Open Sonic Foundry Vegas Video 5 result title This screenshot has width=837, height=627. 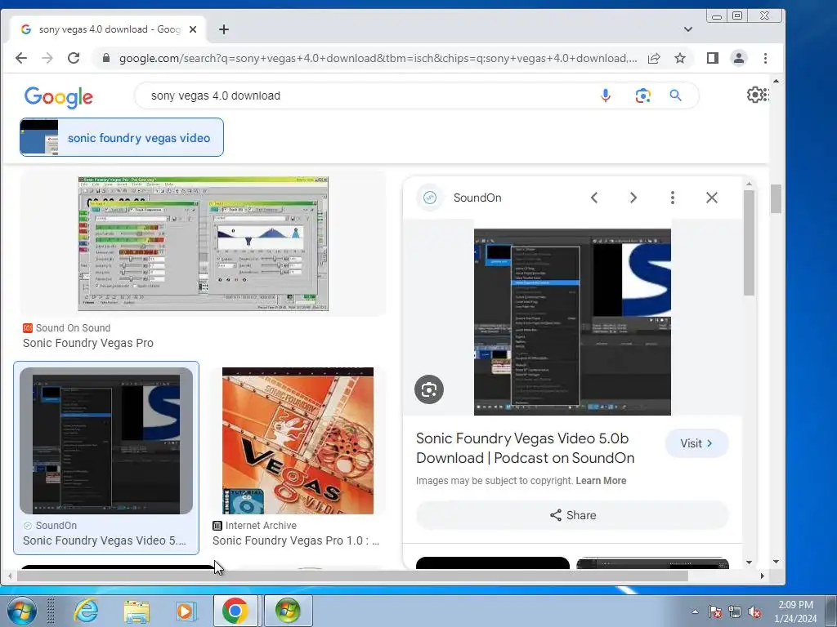[x=105, y=540]
